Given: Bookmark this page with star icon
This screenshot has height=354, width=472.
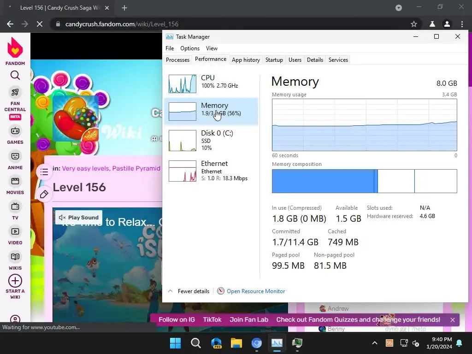Looking at the screenshot, I should coord(414,24).
